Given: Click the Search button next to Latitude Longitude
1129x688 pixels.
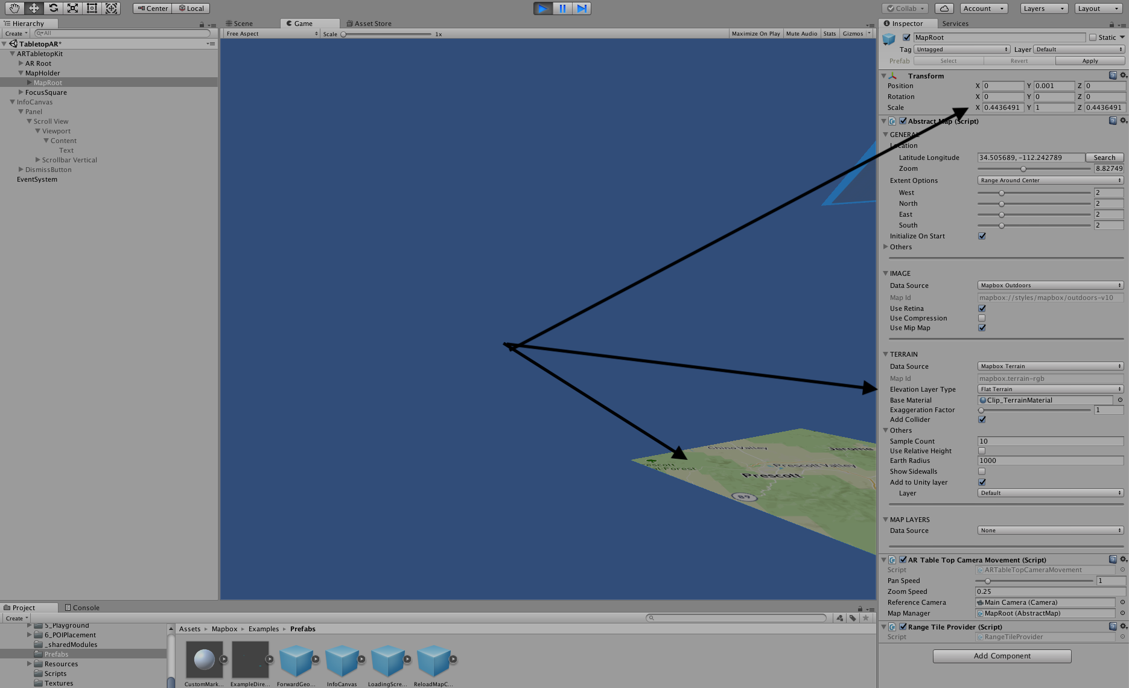Looking at the screenshot, I should pos(1104,157).
